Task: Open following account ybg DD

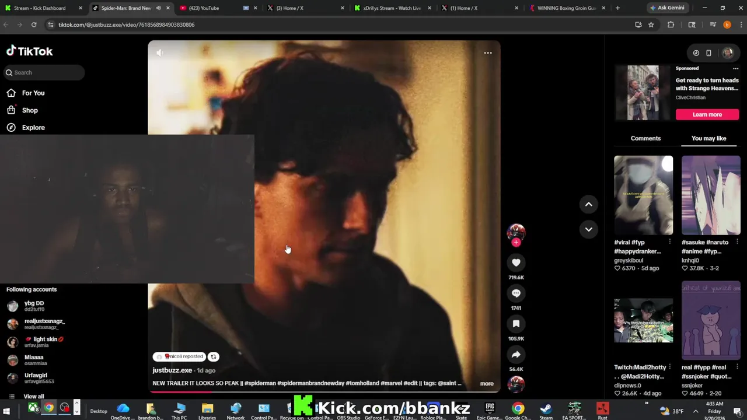Action: (35, 306)
